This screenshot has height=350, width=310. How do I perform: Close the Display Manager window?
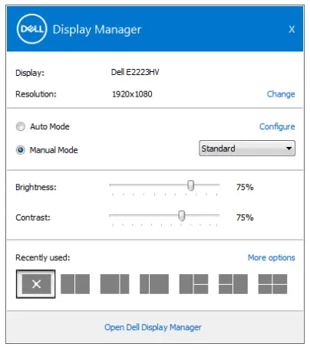(292, 29)
